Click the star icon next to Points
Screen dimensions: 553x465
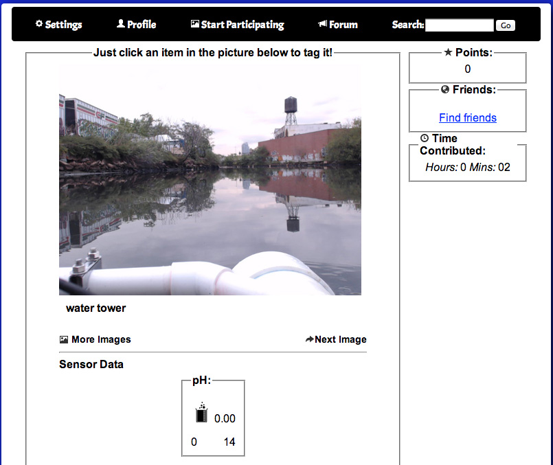tap(448, 52)
